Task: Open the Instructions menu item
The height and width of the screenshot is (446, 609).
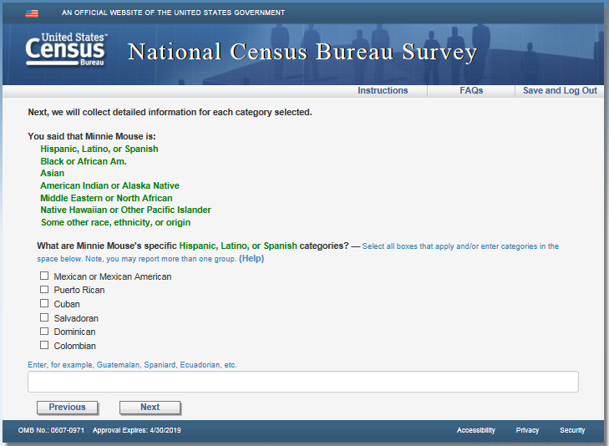Action: point(383,91)
